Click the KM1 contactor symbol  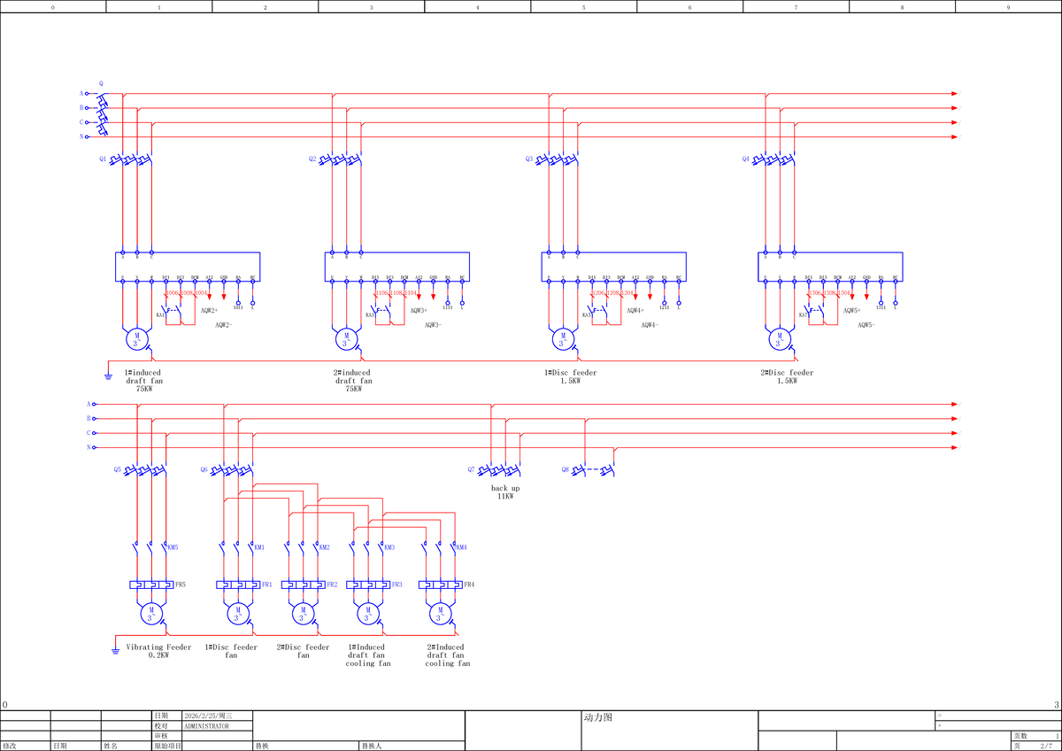[x=237, y=547]
